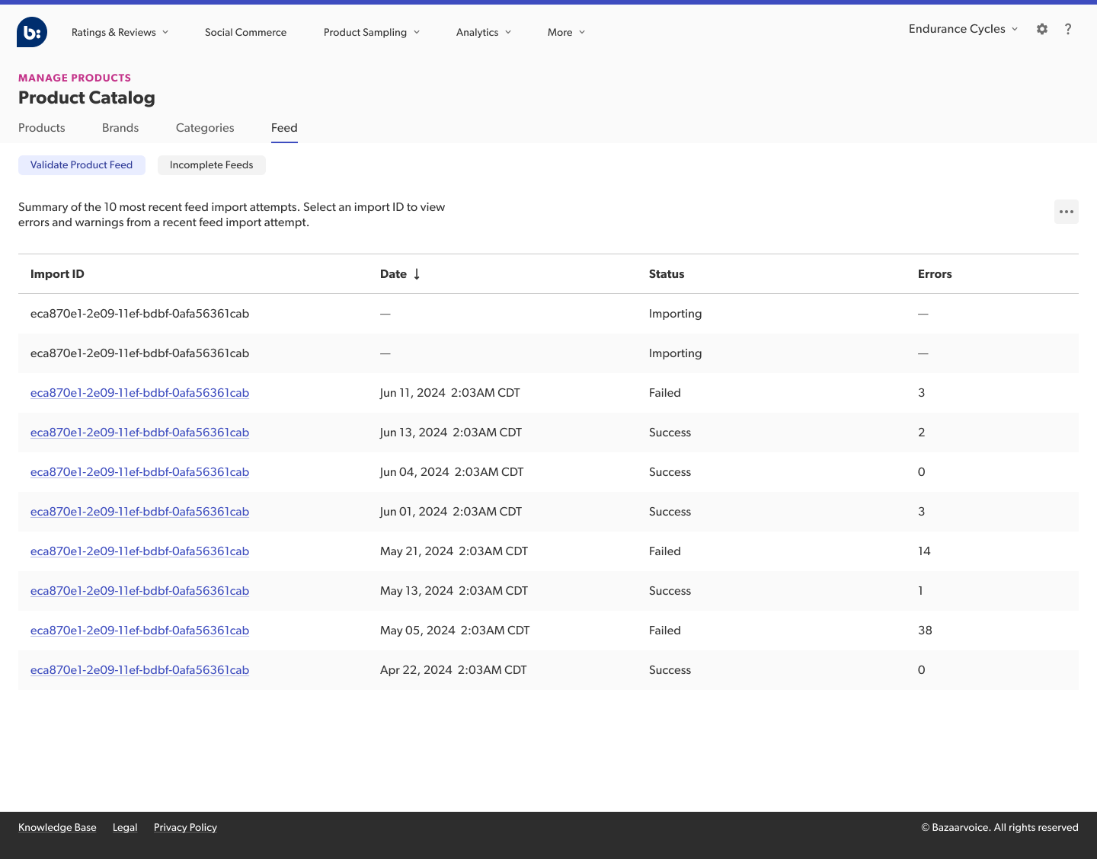Viewport: 1097px width, 859px height.
Task: Open the help question mark icon
Action: click(x=1068, y=29)
